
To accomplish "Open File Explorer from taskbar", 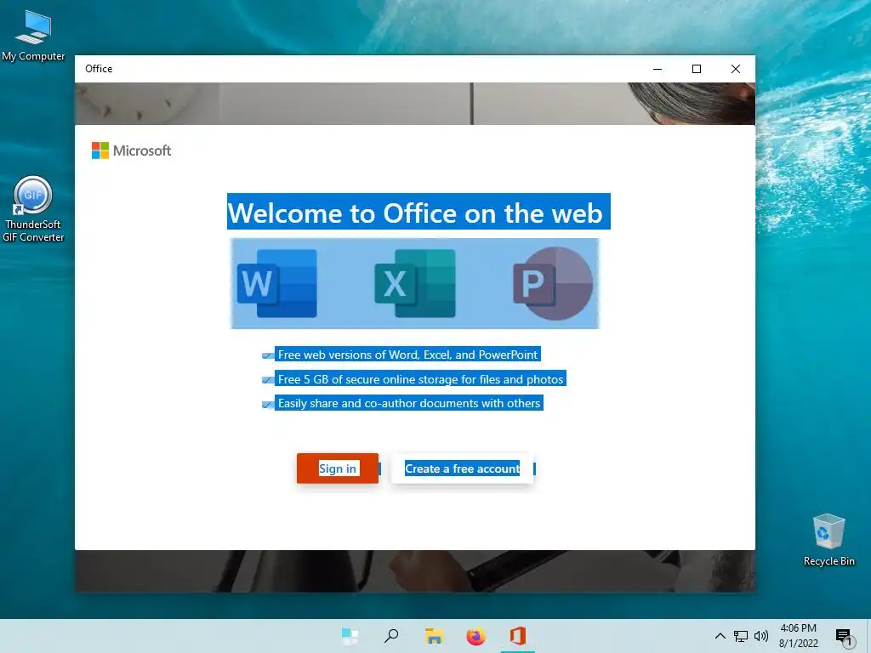I will coord(434,636).
